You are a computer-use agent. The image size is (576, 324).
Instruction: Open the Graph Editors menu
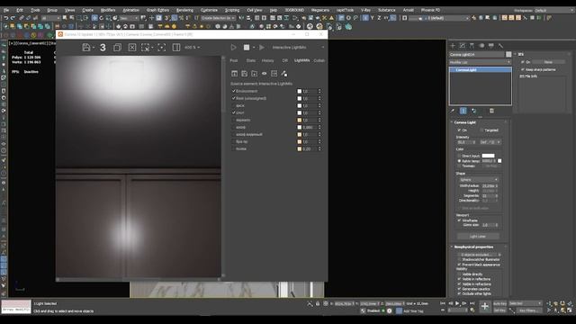click(157, 10)
